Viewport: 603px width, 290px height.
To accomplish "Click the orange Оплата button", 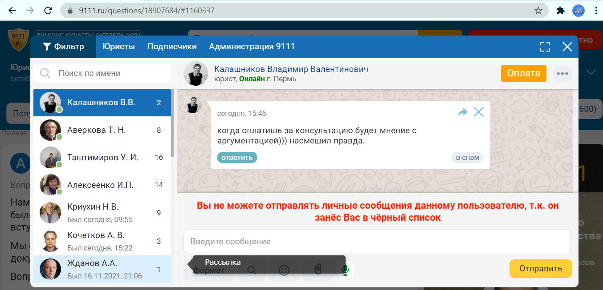I will (x=523, y=73).
